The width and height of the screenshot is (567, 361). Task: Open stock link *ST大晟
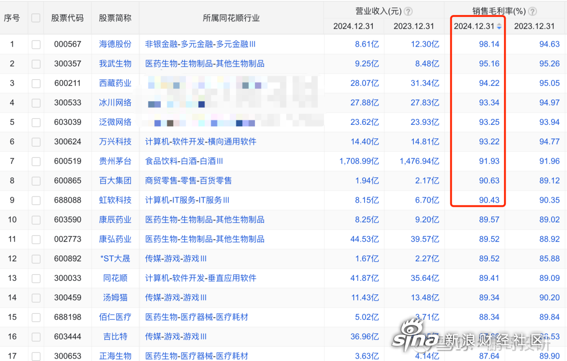(x=115, y=259)
